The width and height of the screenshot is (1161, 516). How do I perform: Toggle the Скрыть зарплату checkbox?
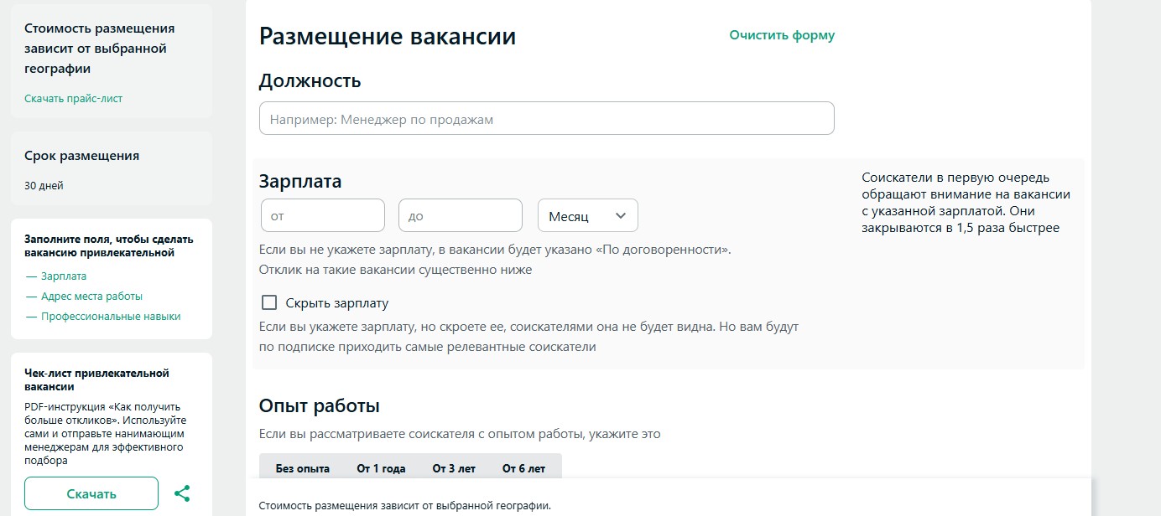(x=269, y=302)
